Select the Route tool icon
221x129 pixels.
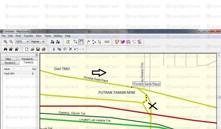(x=94, y=42)
